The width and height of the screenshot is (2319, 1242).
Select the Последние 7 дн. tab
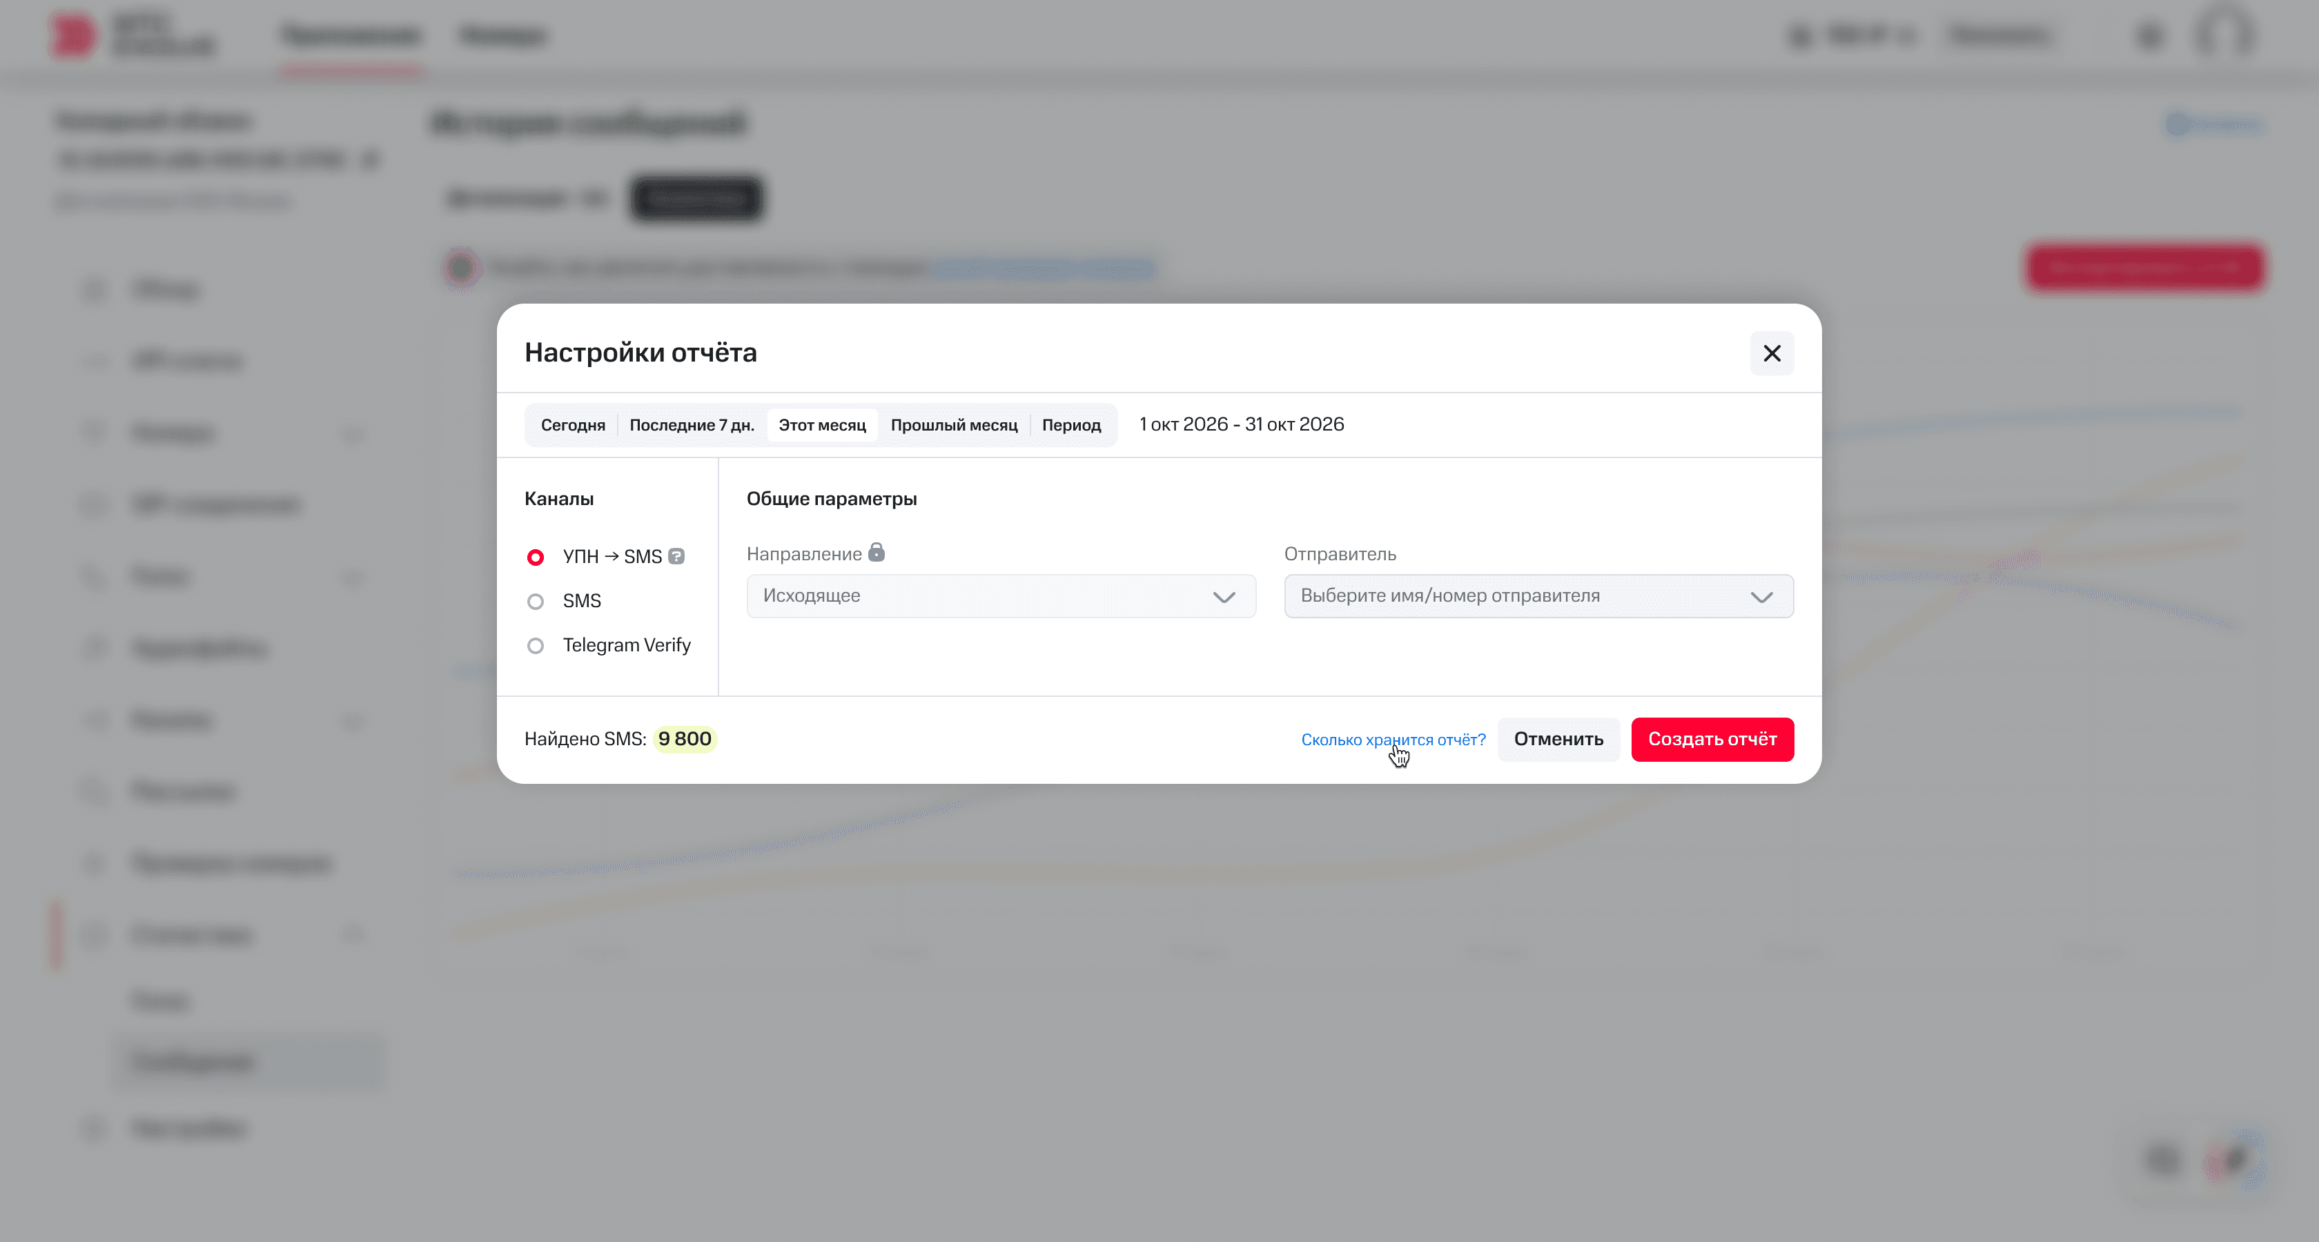click(x=692, y=425)
